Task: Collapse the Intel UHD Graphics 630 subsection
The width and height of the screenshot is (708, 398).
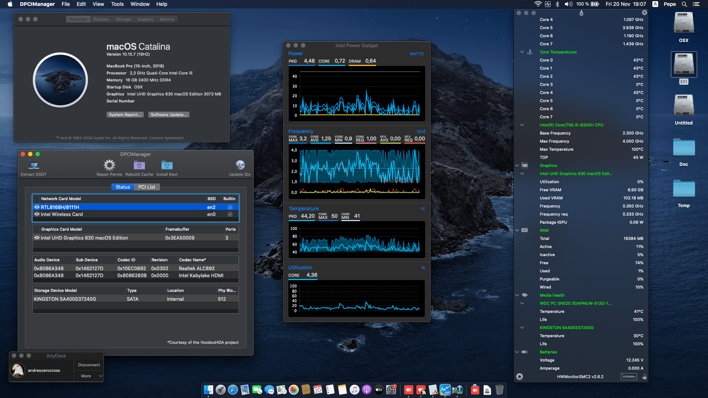Action: tap(522, 174)
